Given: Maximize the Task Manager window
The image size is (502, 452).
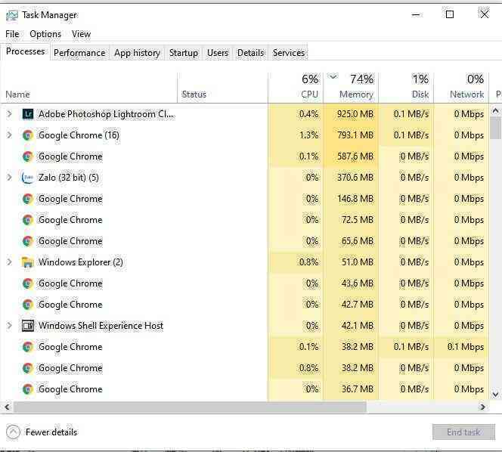Looking at the screenshot, I should (x=450, y=14).
